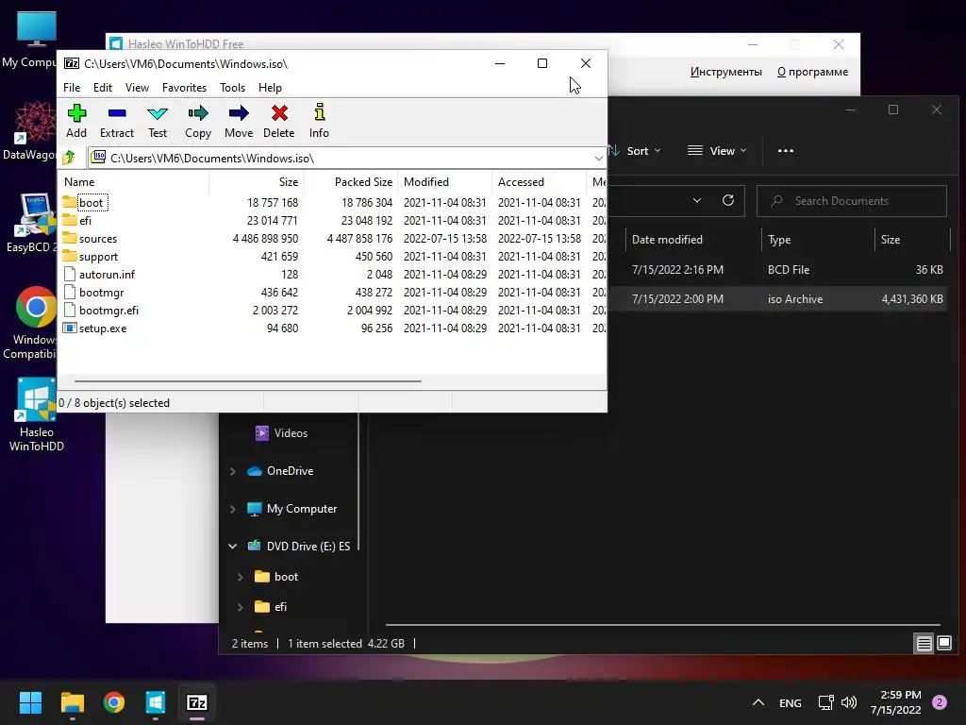
Task: Open the Info toolbar icon
Action: (x=319, y=121)
